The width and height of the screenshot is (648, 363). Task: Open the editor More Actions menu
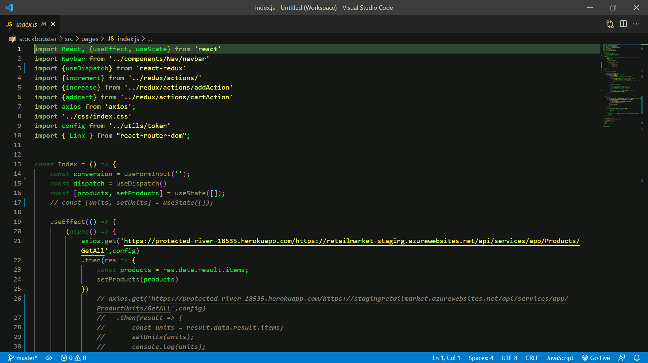636,24
